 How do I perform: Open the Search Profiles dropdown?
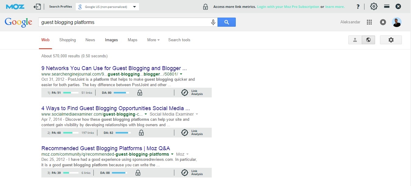(x=107, y=7)
